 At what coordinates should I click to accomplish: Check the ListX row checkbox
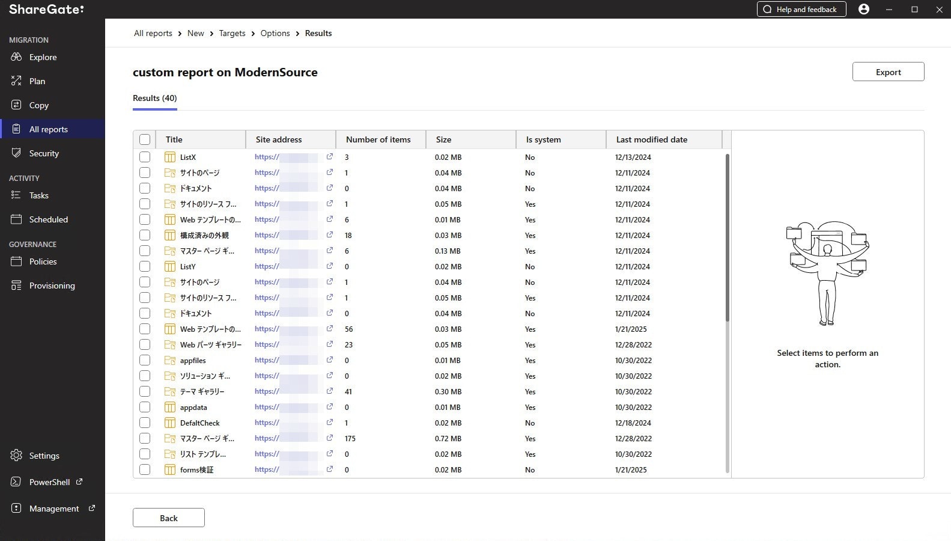click(145, 157)
